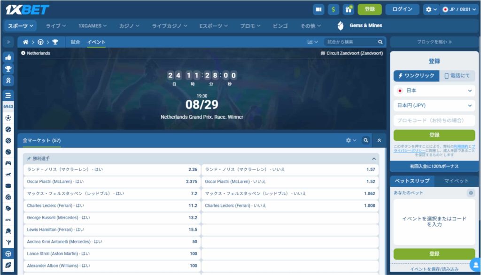This screenshot has height=275, width=481.
Task: Choose 電話にて registration method
Action: click(x=457, y=76)
